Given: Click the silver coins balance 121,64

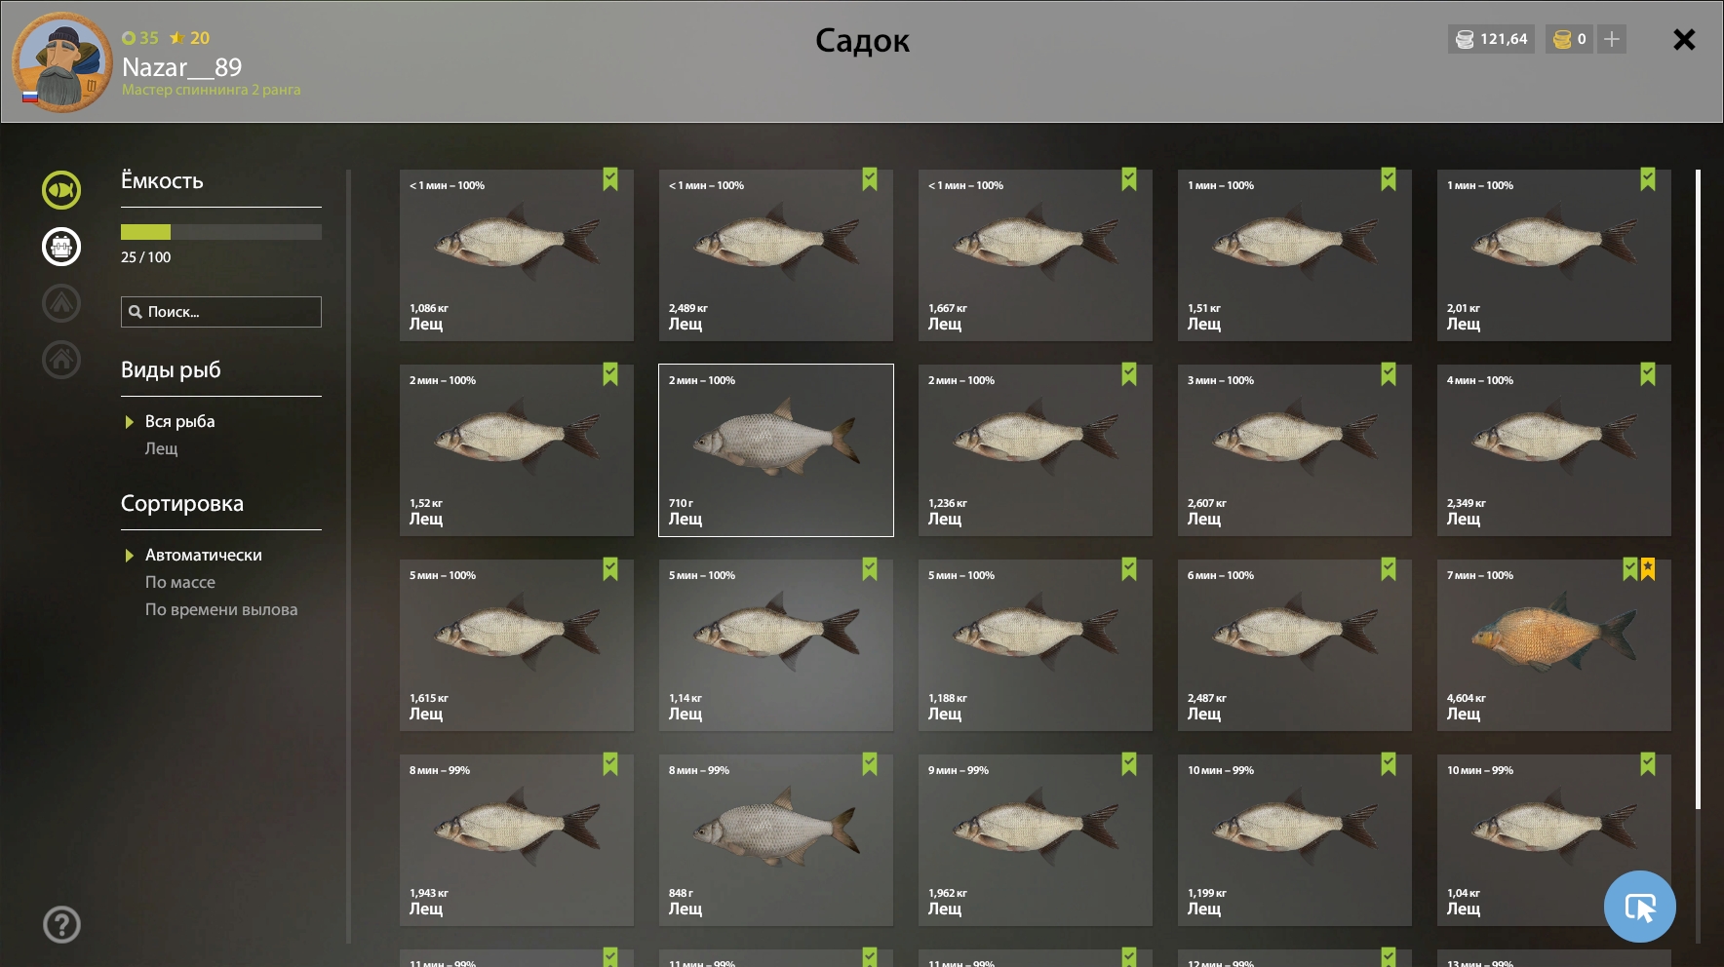Looking at the screenshot, I should tap(1492, 39).
